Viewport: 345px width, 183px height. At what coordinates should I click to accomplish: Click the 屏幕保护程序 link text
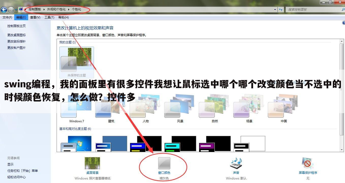coord(308,173)
